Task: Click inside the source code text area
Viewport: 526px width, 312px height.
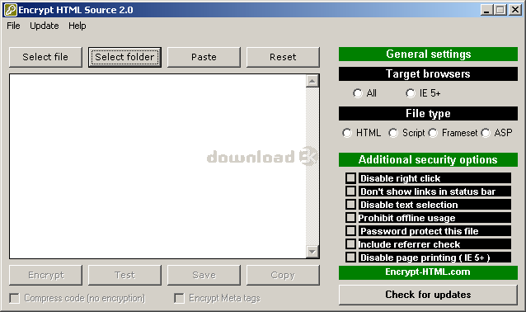Action: (157, 166)
